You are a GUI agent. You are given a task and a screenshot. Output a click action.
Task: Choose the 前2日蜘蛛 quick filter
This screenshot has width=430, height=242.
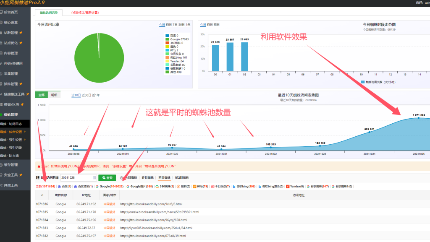click(182, 178)
